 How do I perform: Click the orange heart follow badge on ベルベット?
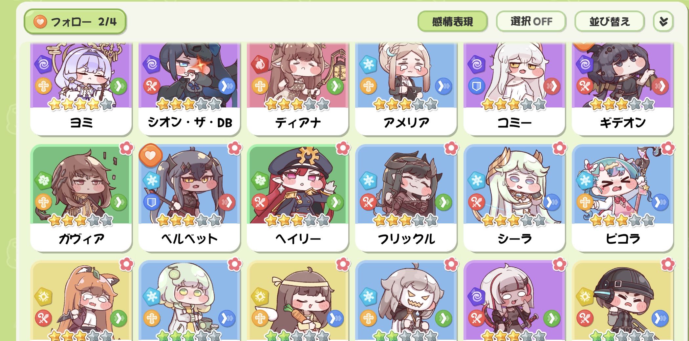pos(151,156)
